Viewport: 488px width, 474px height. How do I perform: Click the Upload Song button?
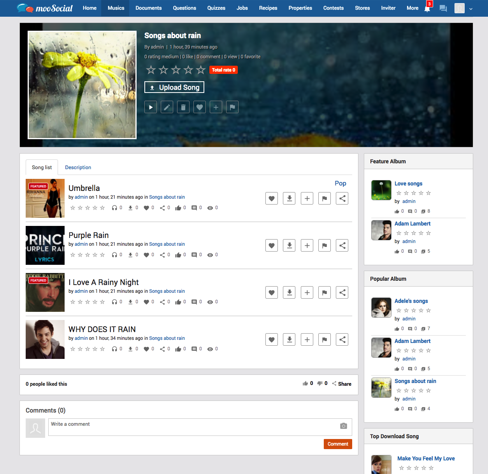coord(174,87)
